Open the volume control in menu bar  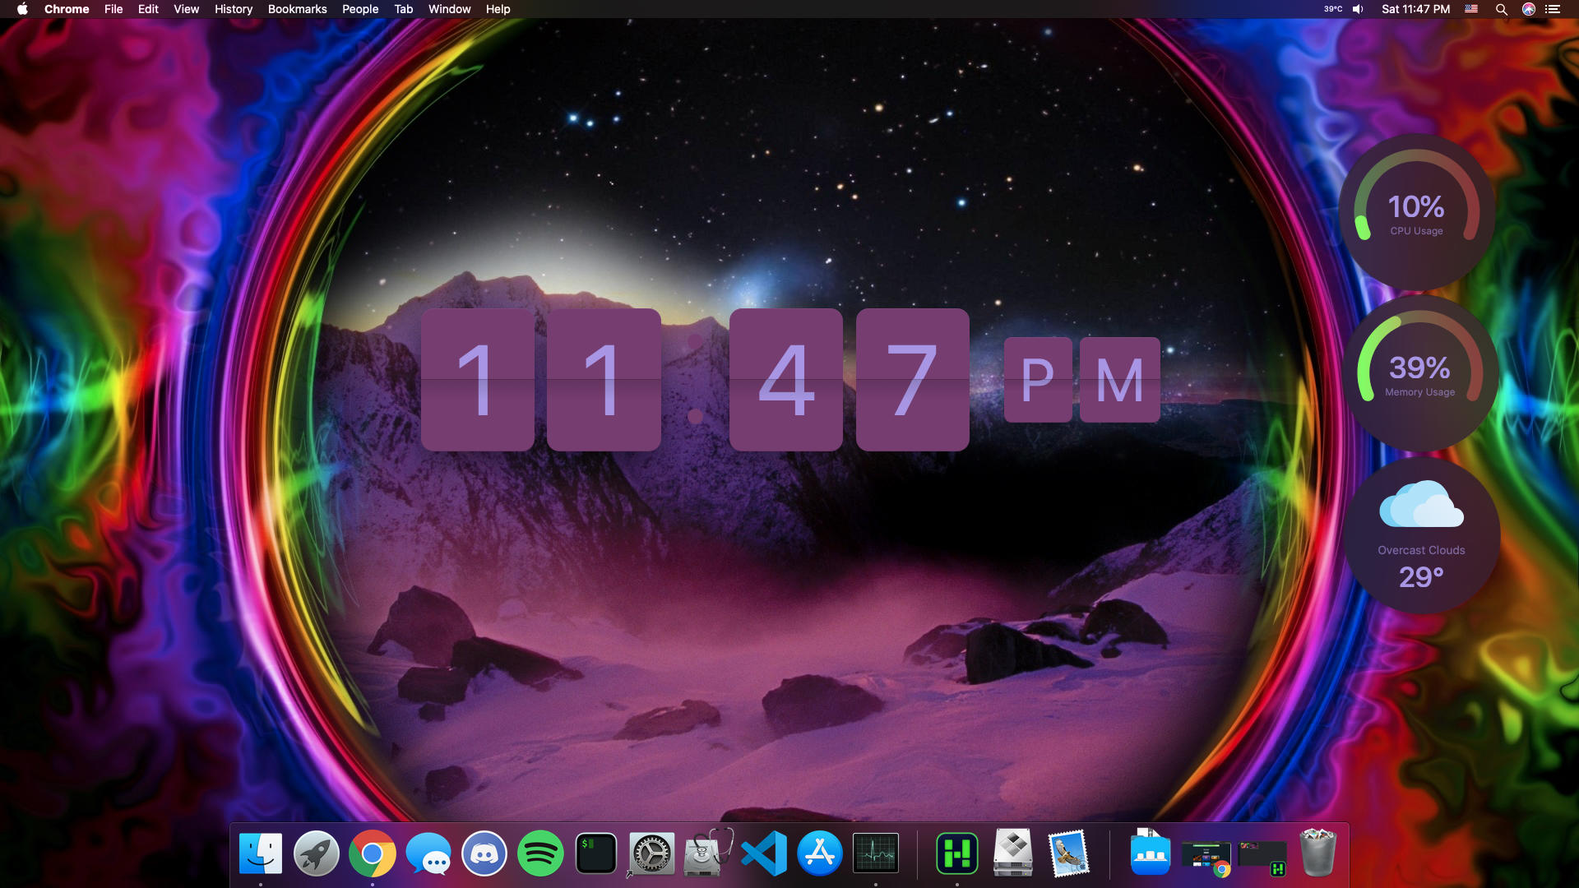coord(1359,9)
